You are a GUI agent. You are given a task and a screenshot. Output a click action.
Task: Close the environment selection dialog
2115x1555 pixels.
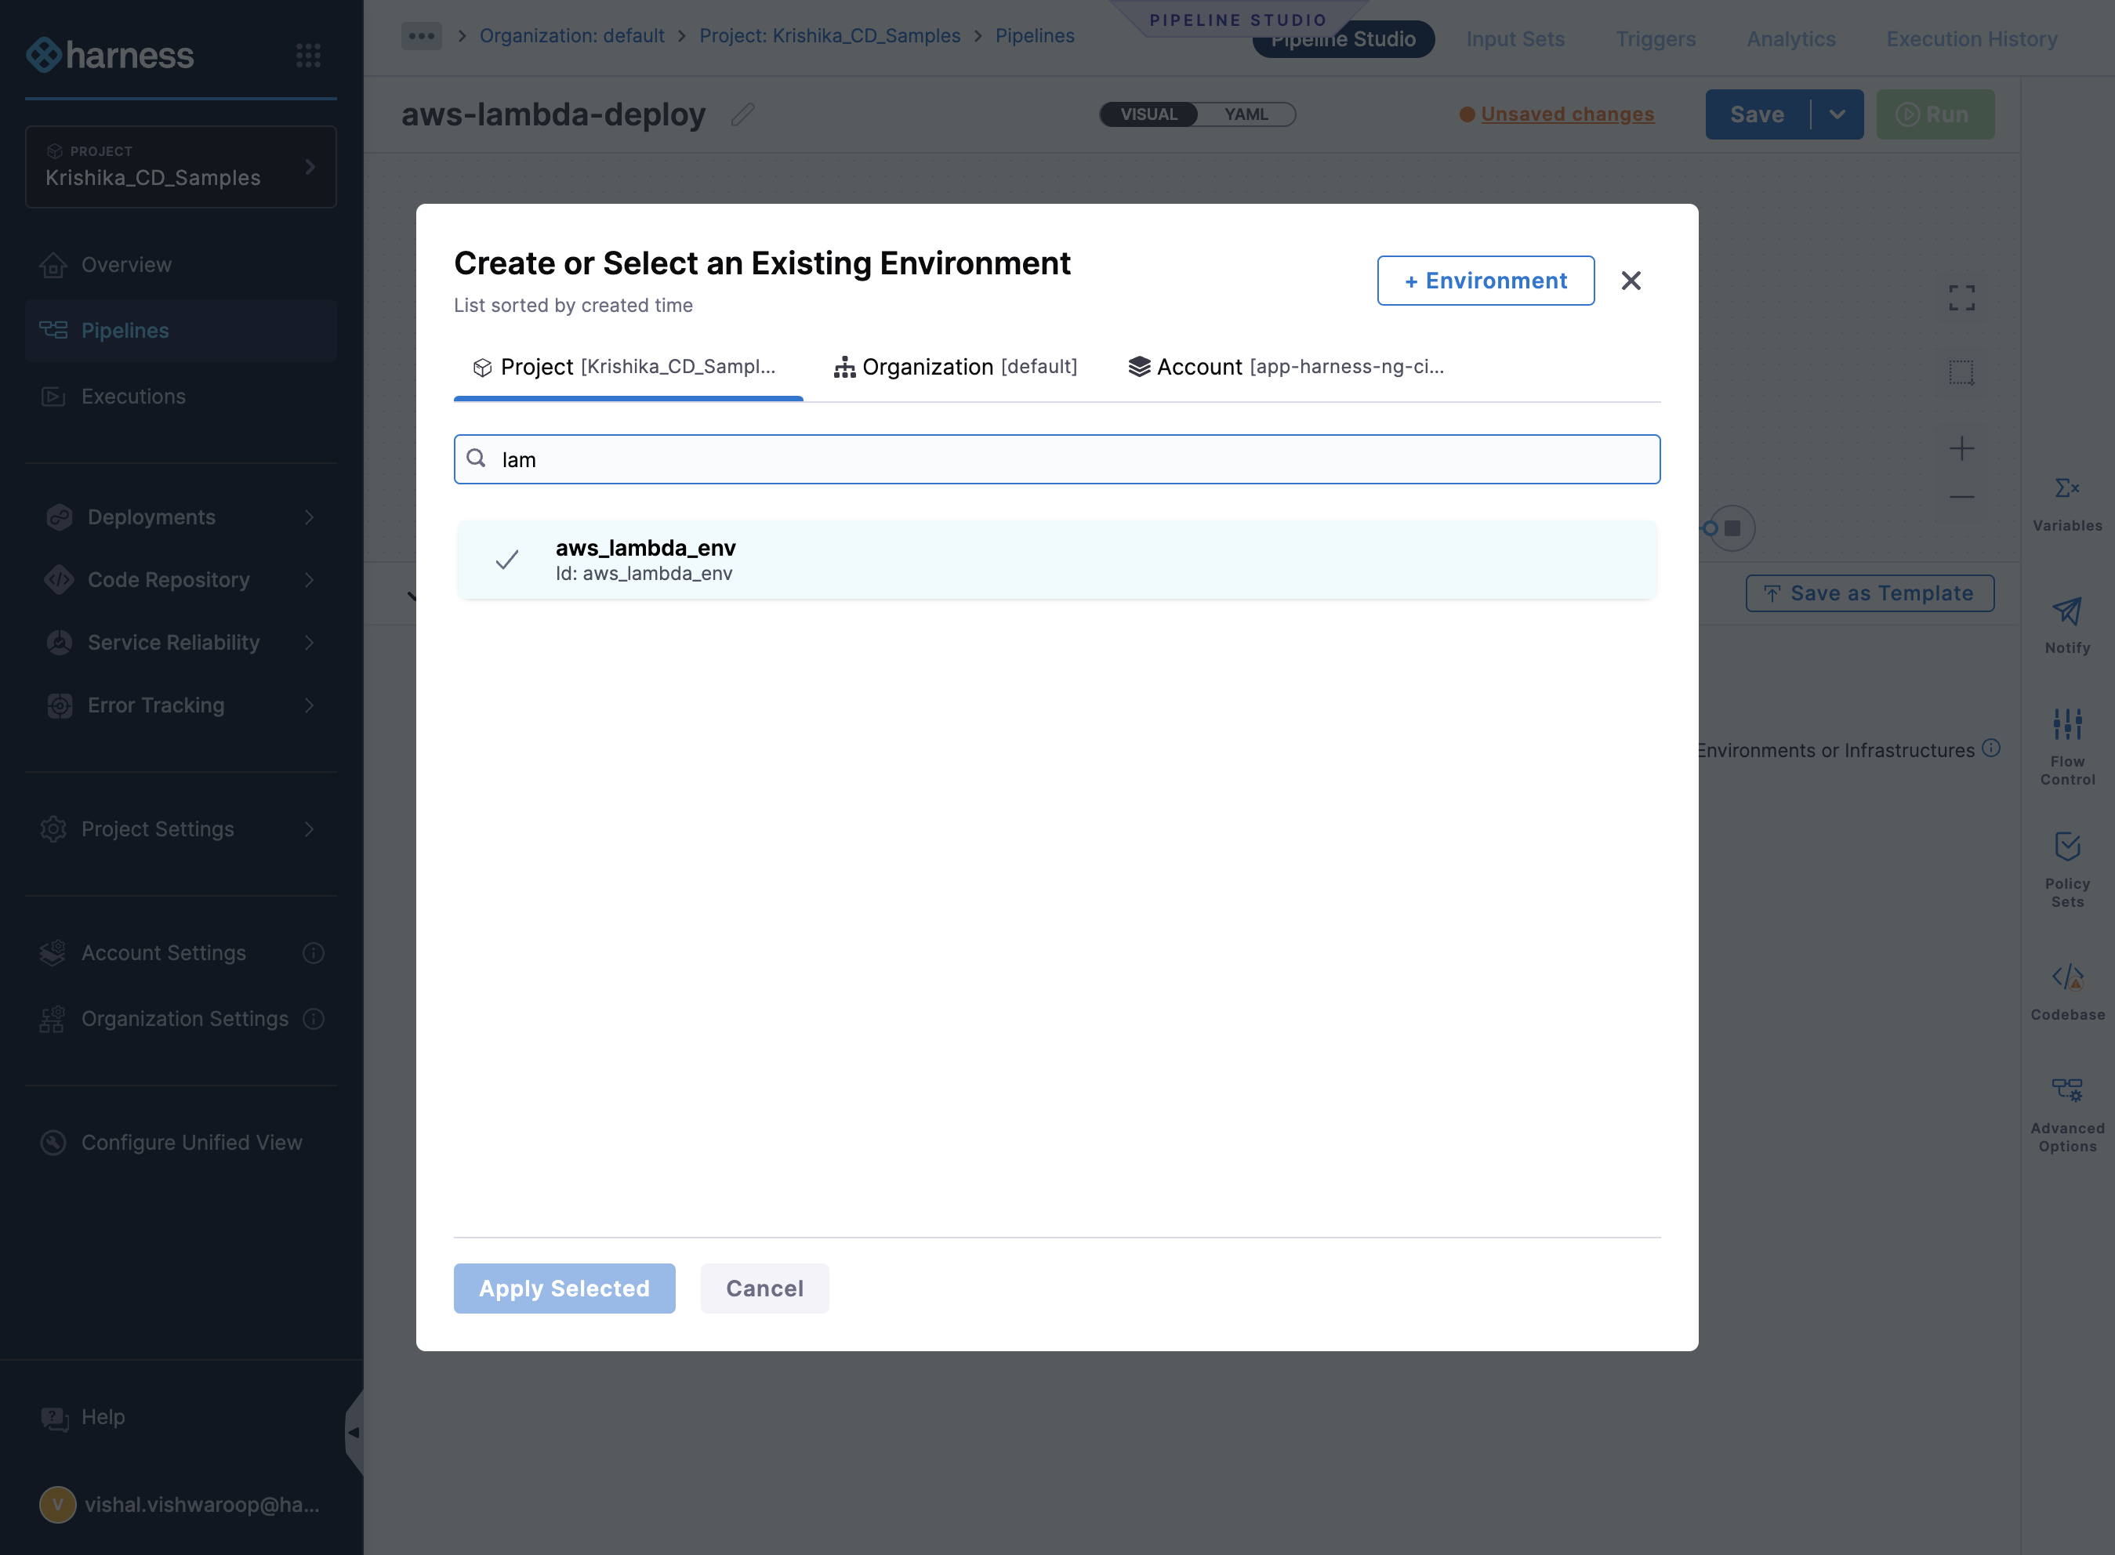tap(1631, 281)
